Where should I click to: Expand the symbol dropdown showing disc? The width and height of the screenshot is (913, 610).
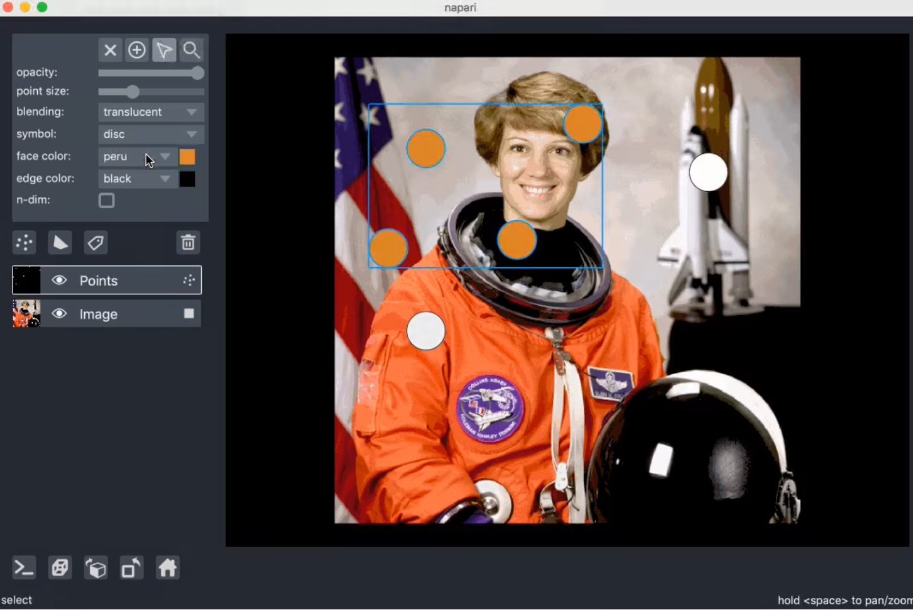[x=151, y=134]
